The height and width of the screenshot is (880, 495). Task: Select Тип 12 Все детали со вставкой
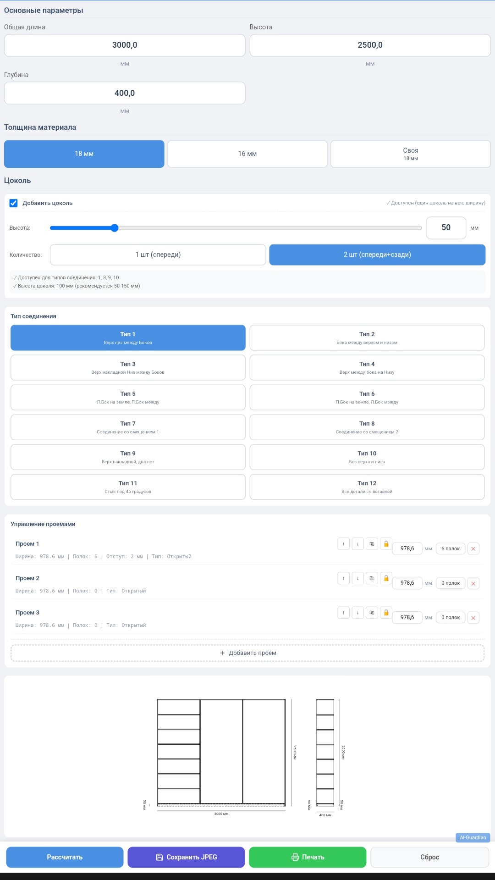[x=367, y=487]
